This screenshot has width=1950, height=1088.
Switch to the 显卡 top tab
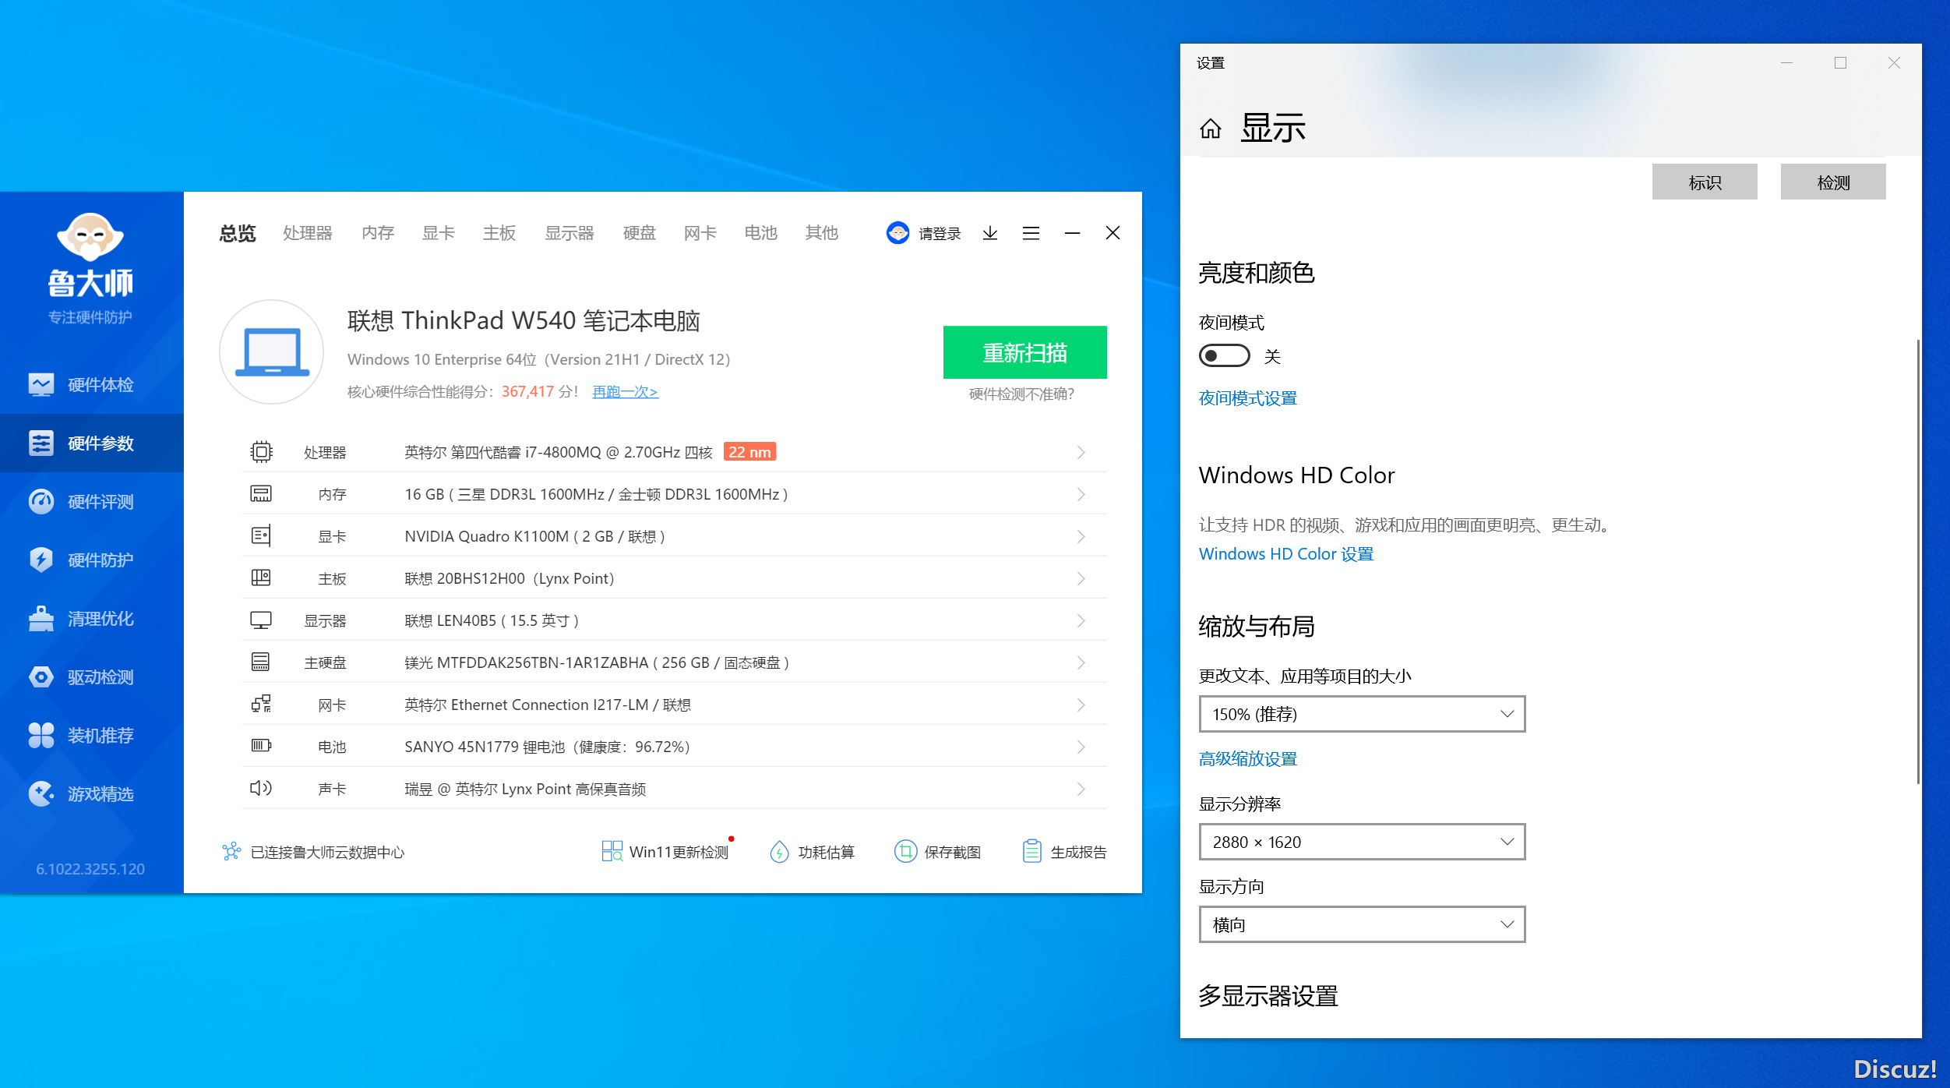439,233
